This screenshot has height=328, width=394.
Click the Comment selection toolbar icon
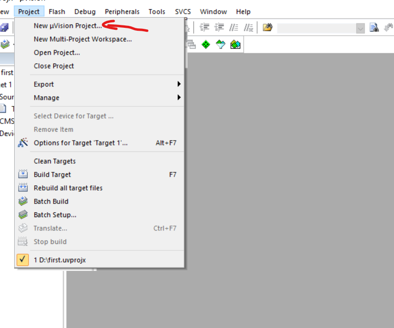coord(233,27)
